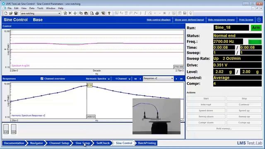Open a project with the folder icon
265x149 pixels.
(11, 13)
